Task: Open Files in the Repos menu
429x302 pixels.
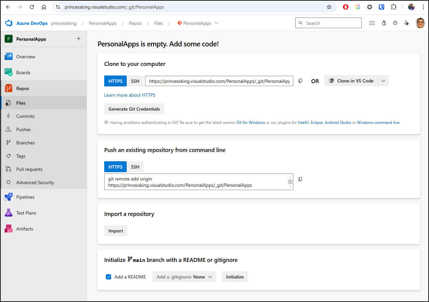Action: click(x=43, y=103)
